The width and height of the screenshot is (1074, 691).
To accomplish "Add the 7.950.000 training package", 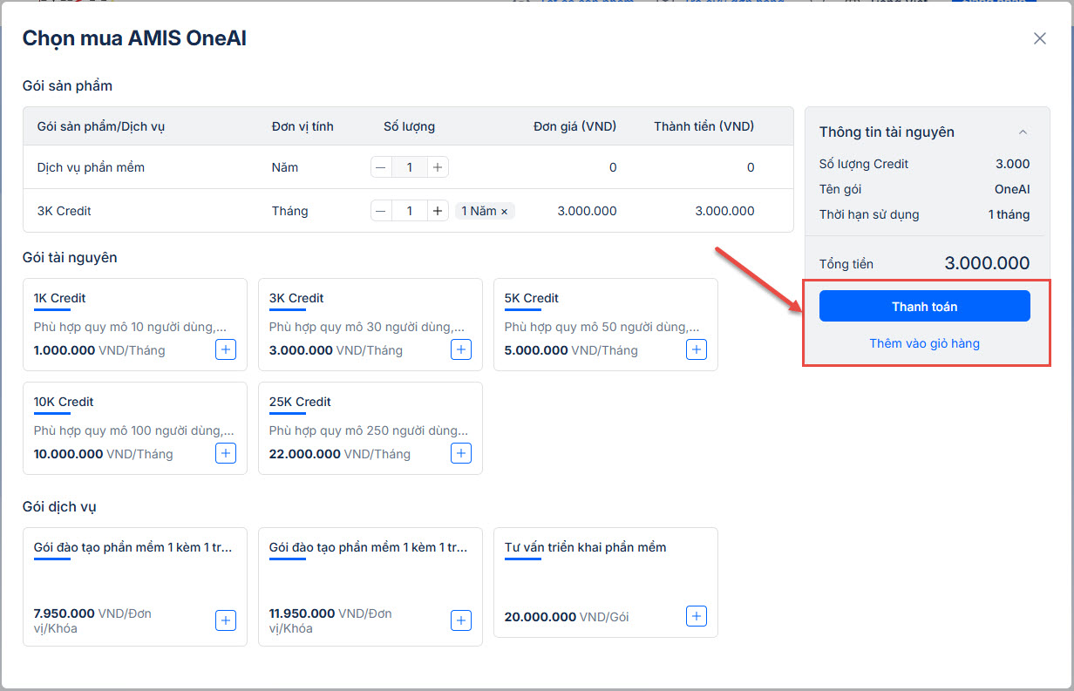I will tap(226, 620).
